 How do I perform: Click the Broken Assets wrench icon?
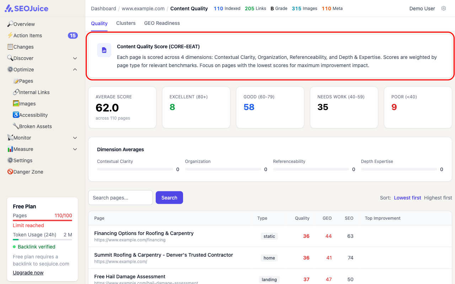click(16, 126)
